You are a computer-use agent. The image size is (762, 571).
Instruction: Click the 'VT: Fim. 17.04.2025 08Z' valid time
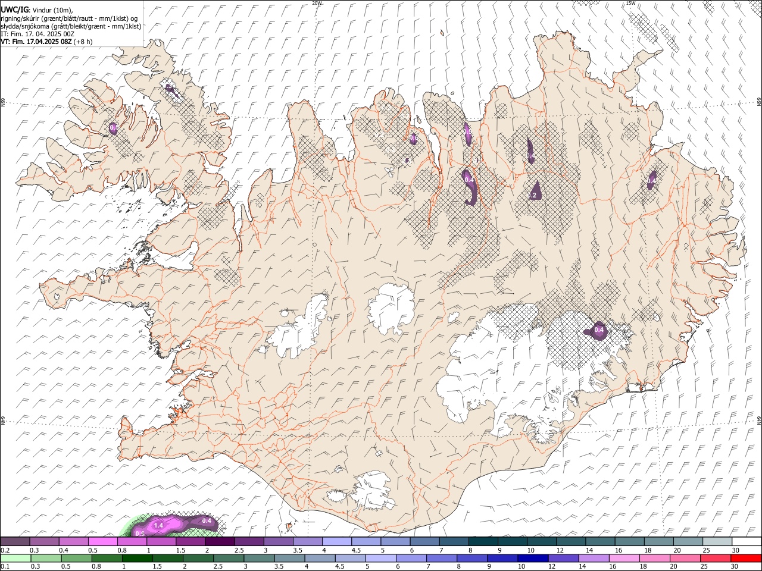[x=36, y=42]
